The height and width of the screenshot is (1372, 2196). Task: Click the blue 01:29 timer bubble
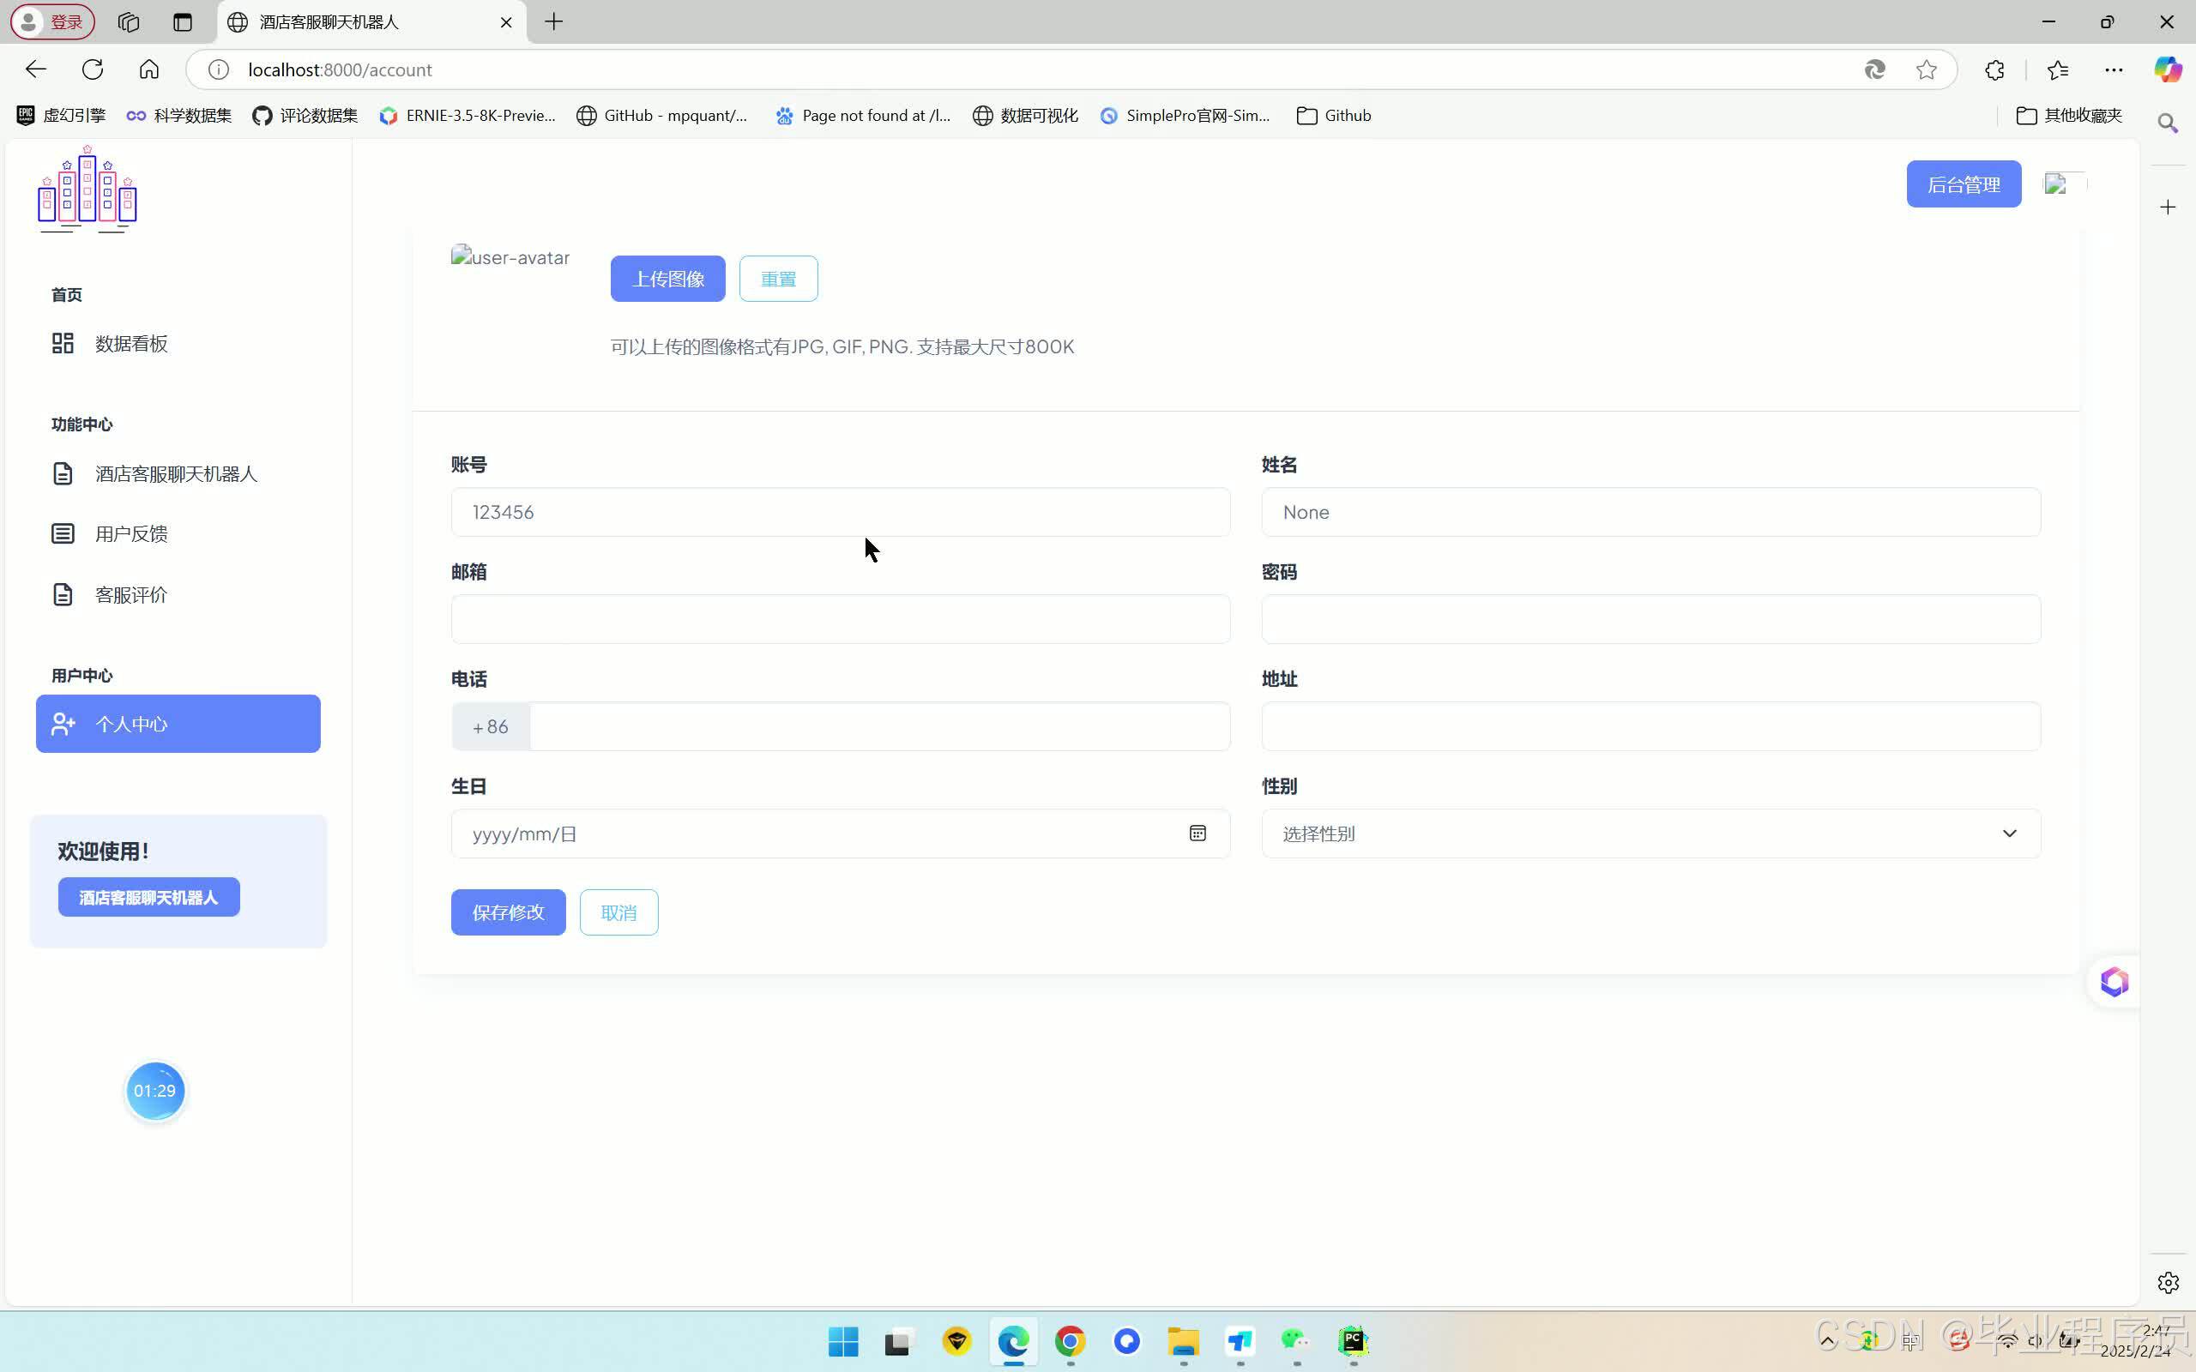tap(154, 1091)
